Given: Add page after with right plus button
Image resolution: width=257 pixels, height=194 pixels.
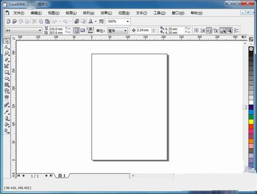Looking at the screenshot, I should pos(46,176).
